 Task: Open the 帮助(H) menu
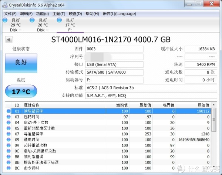click(92, 14)
